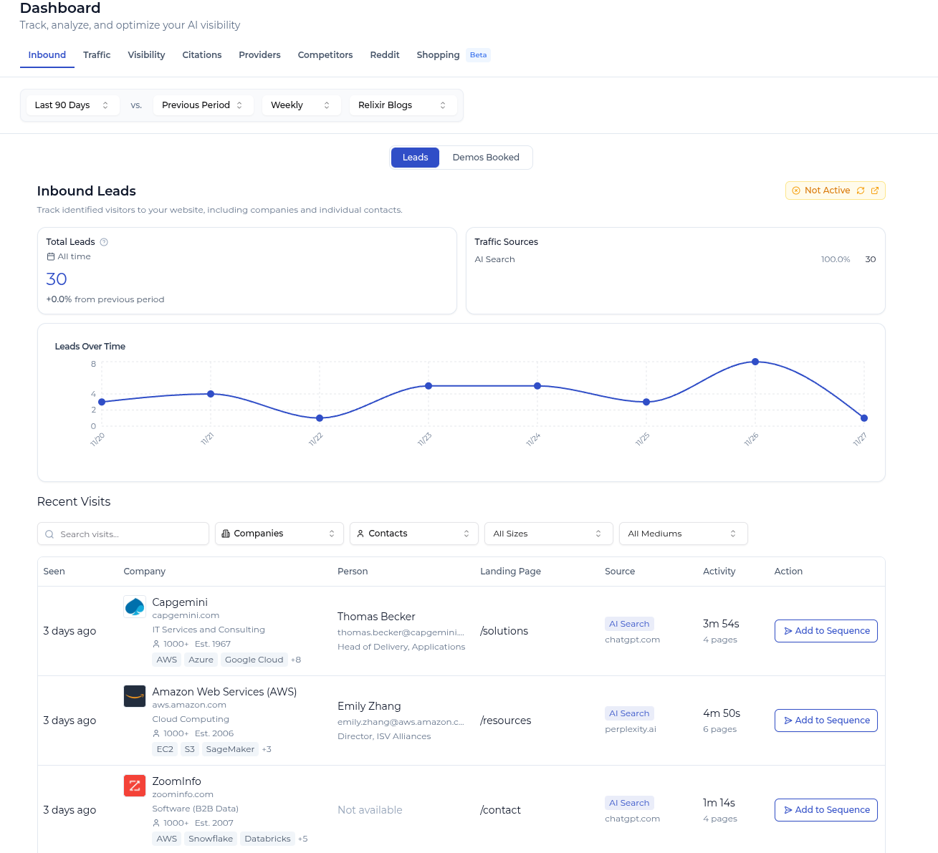
Task: Click the calendar icon beside All time
Action: [51, 256]
